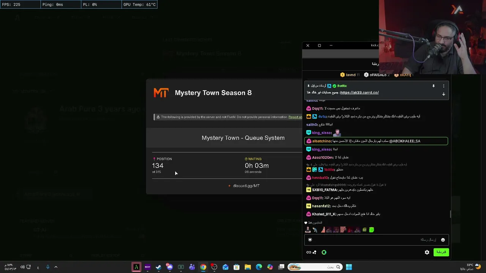
Task: Open chat settings gear icon
Action: pyautogui.click(x=427, y=252)
